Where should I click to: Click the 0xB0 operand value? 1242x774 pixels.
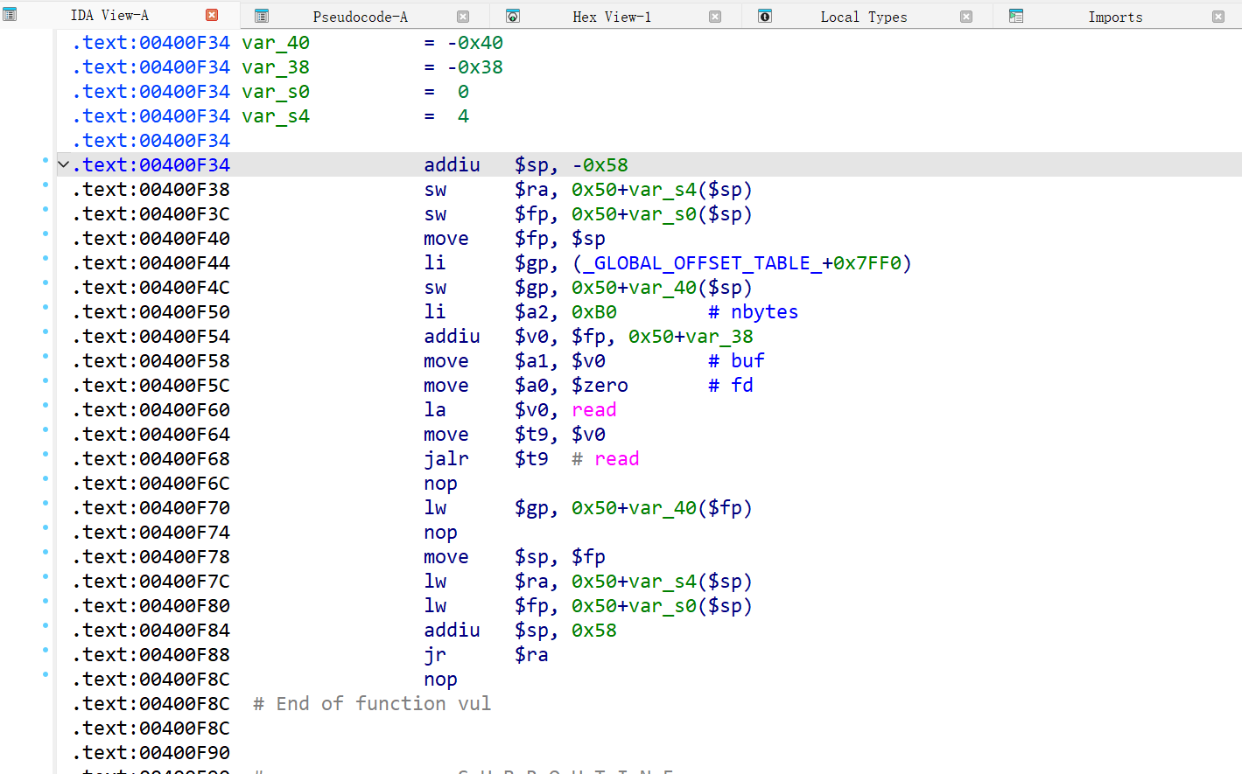(x=594, y=312)
